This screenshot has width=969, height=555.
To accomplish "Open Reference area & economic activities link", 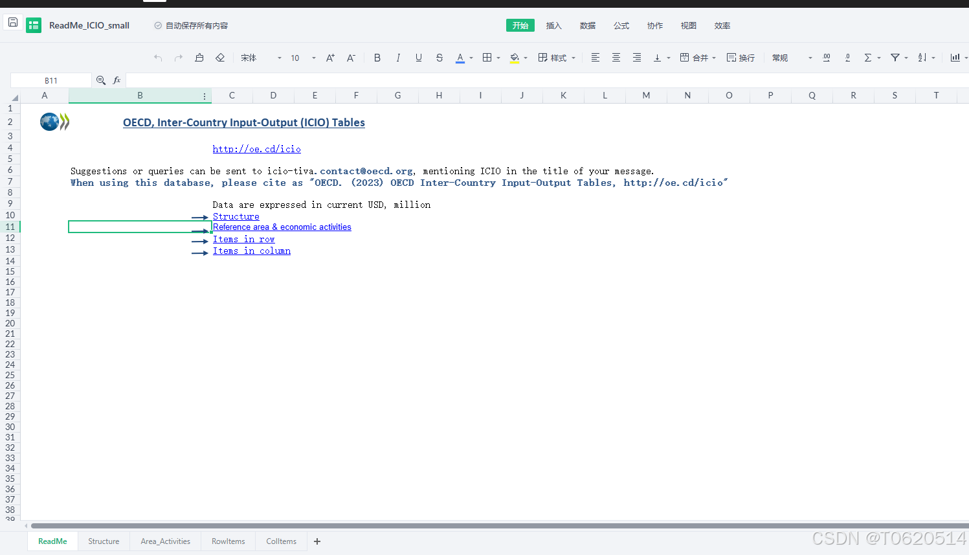I will pyautogui.click(x=282, y=227).
